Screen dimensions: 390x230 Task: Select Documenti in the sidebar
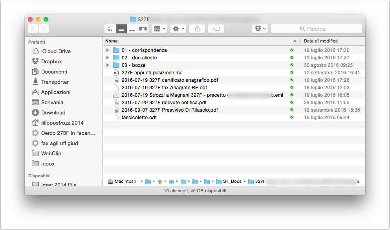point(49,72)
